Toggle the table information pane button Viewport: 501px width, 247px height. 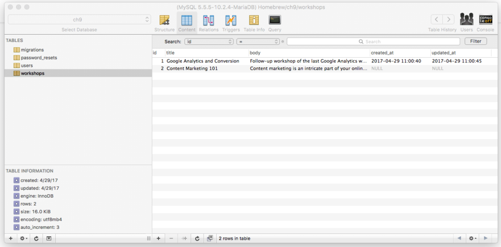pos(48,238)
